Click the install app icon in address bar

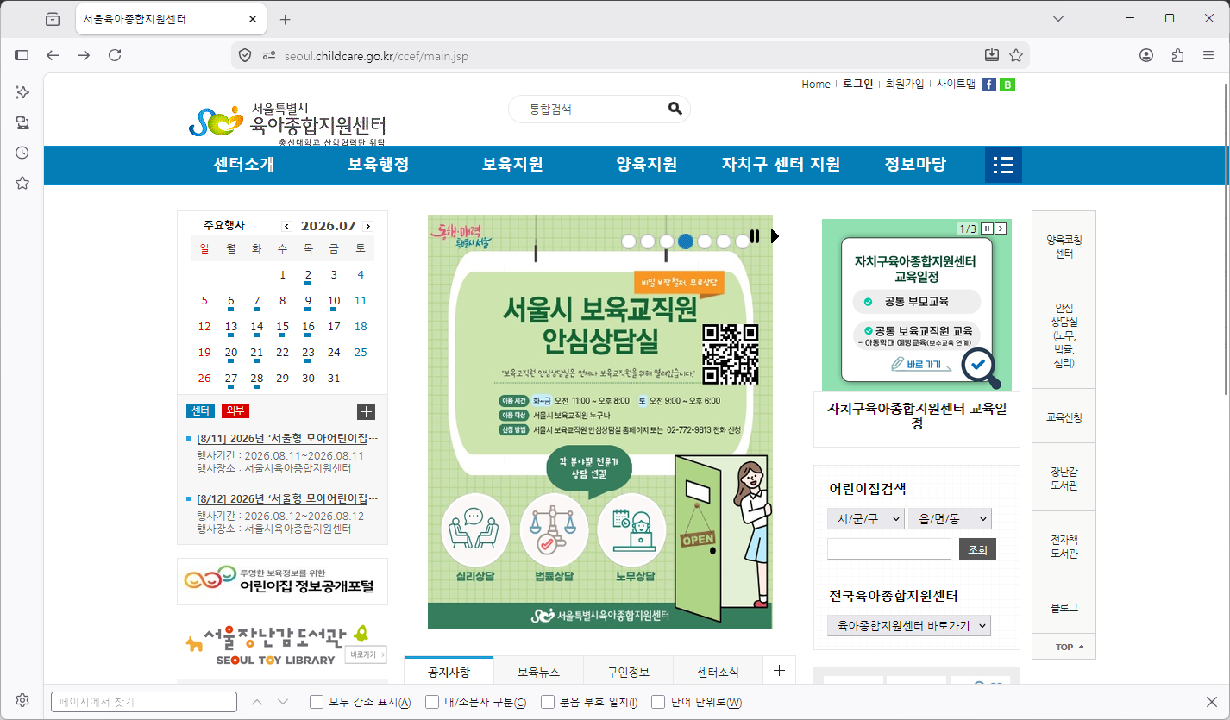pos(992,55)
